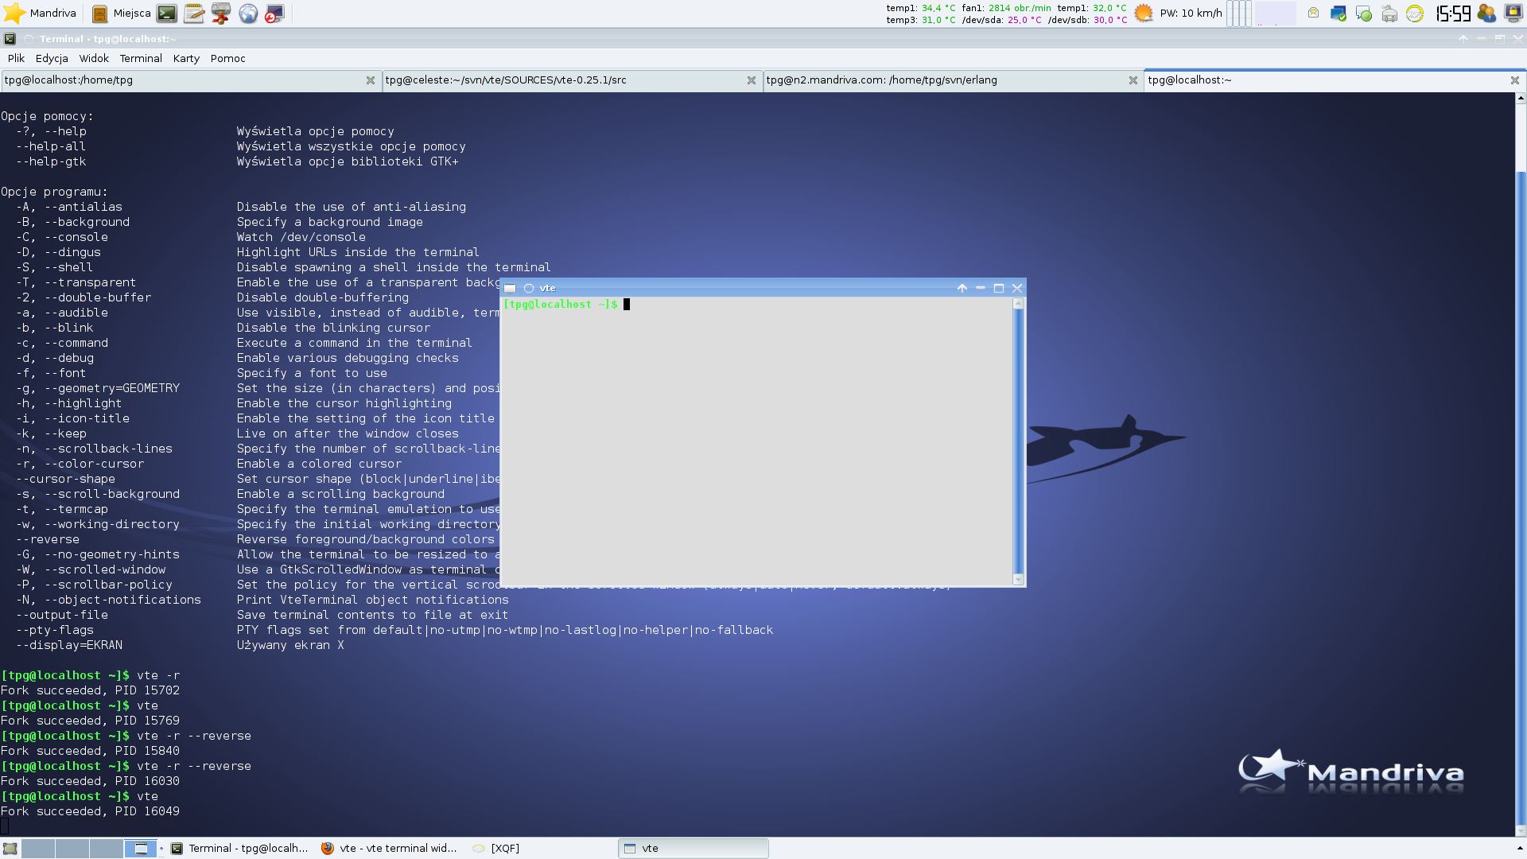This screenshot has width=1527, height=859.
Task: Open the Terminal menu in the menu bar
Action: click(141, 58)
